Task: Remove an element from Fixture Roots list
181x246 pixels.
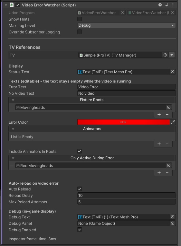Action: [x=167, y=115]
